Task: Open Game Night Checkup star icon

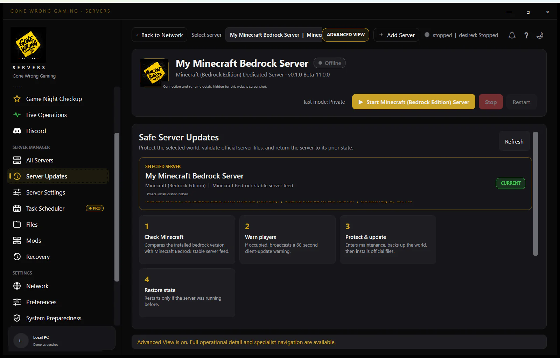Action: (17, 99)
